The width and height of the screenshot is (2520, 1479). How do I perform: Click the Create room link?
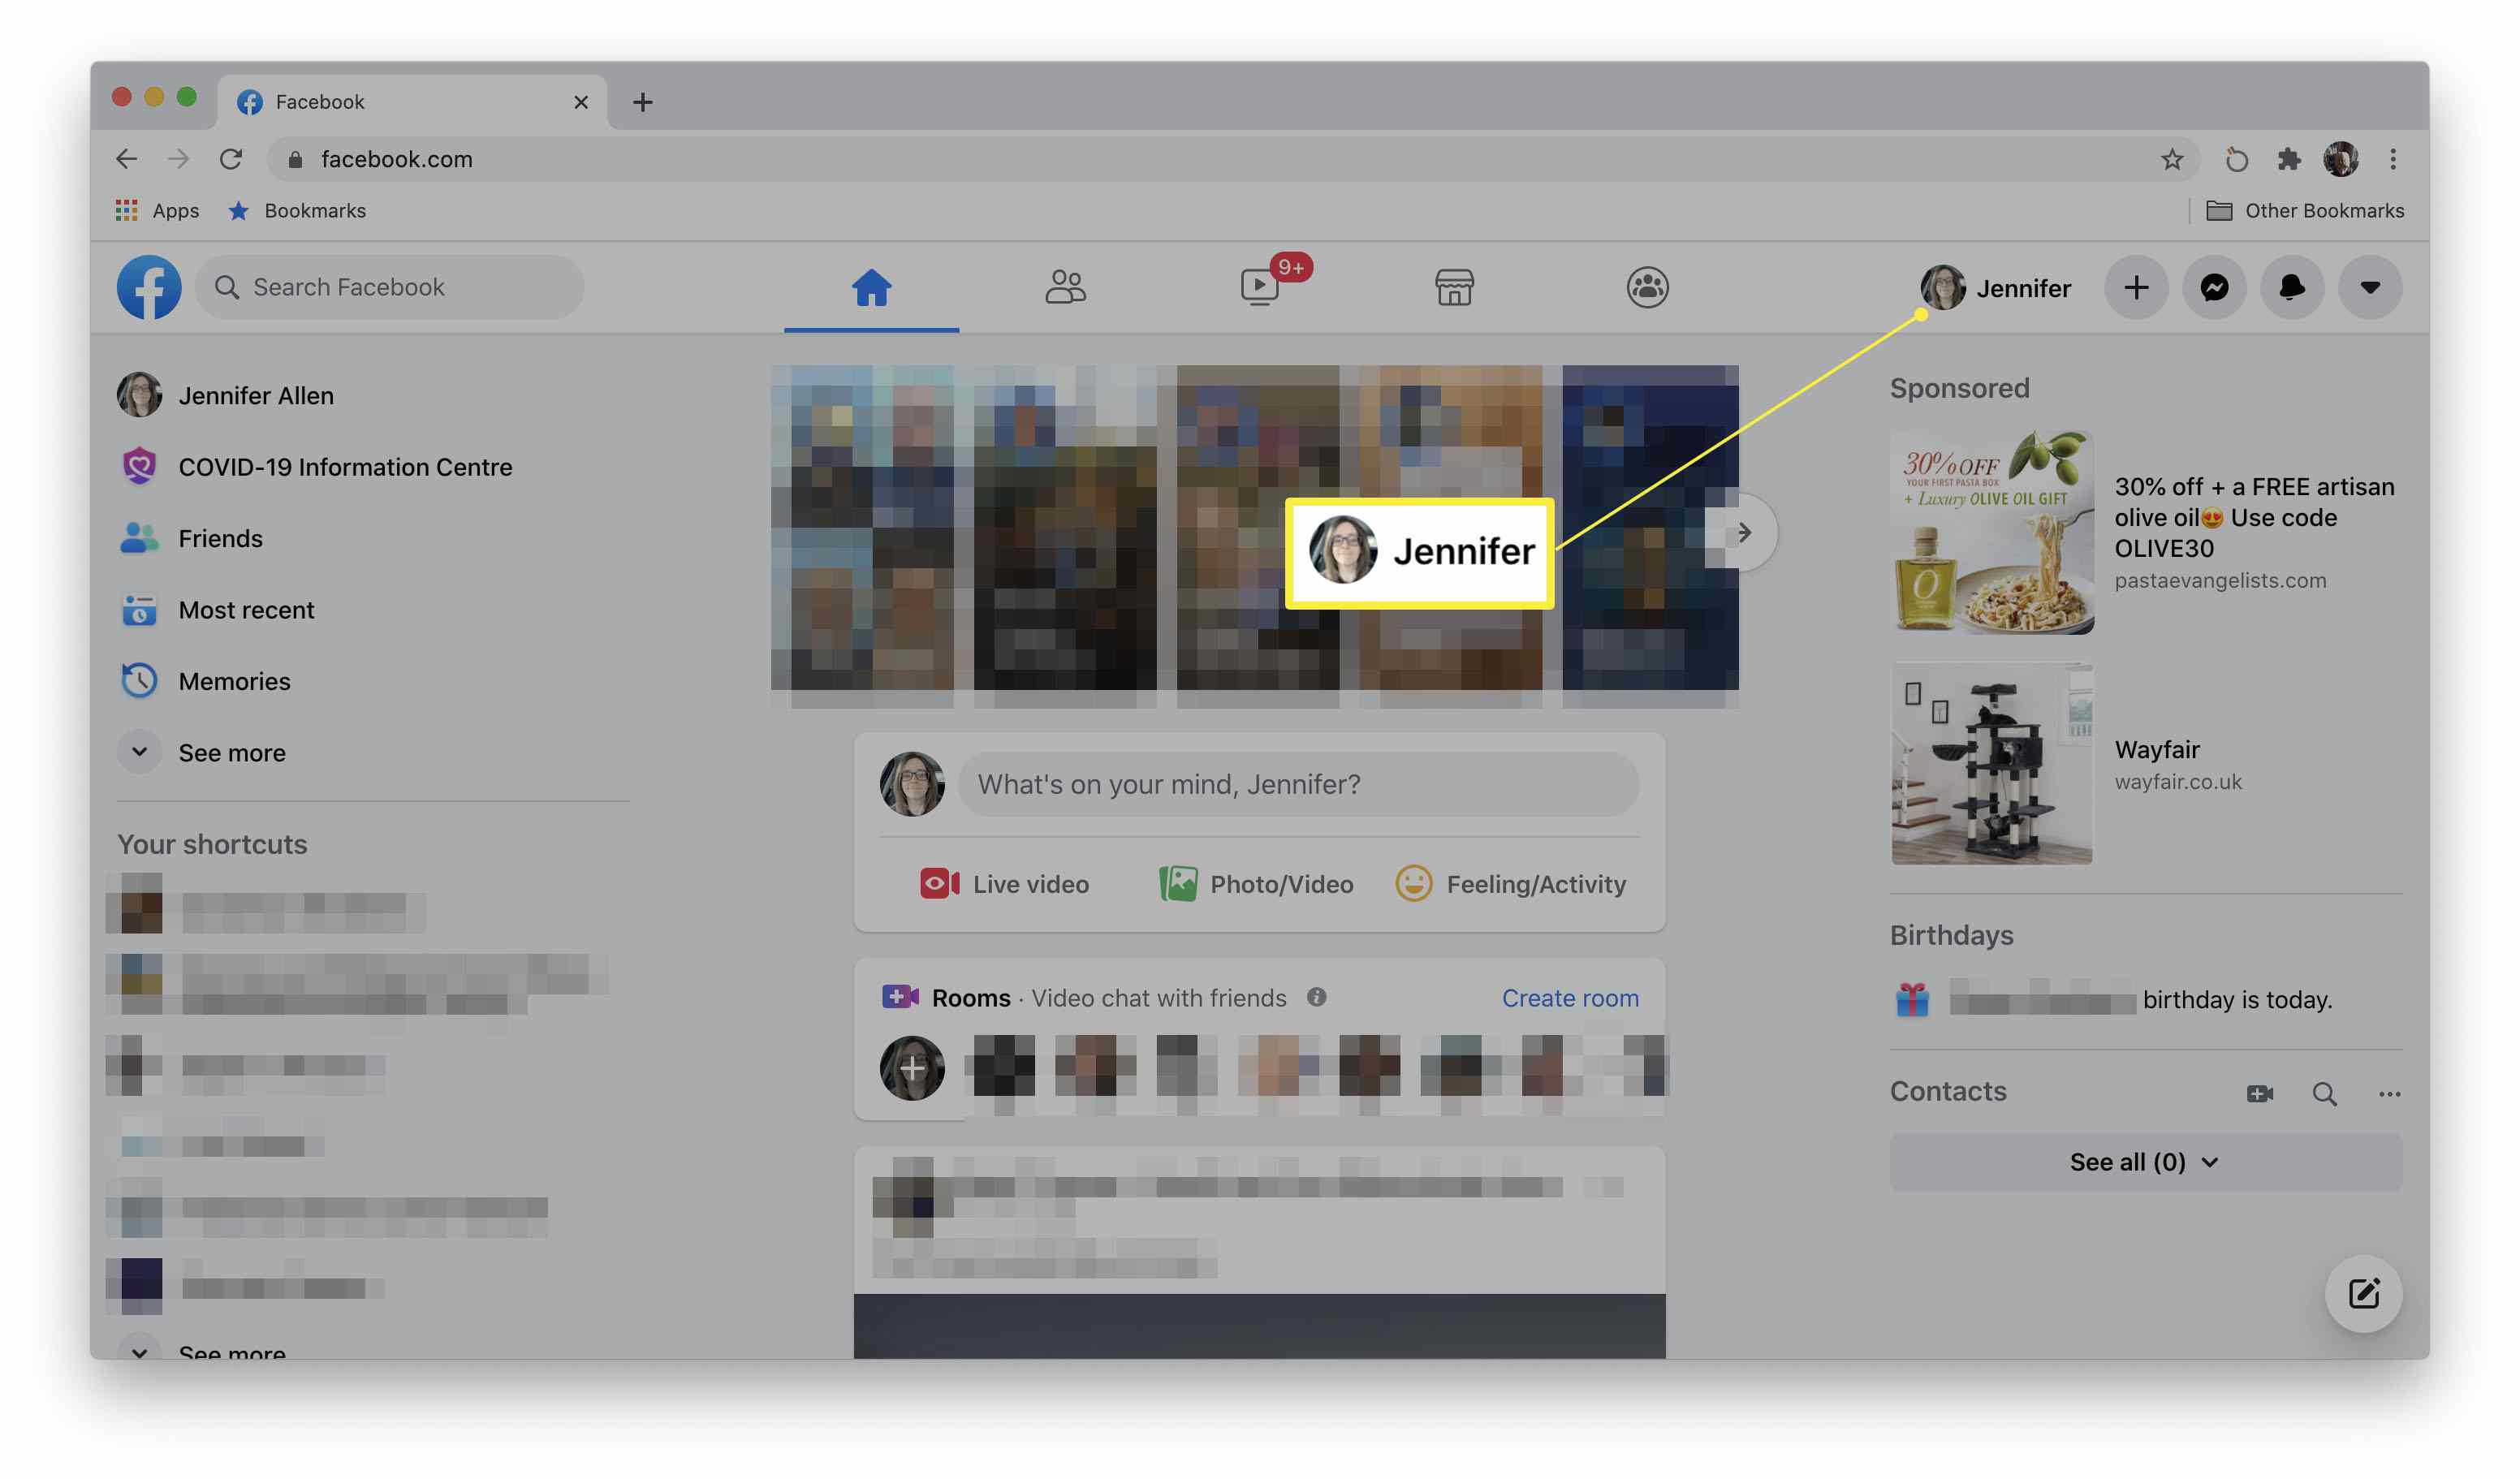[x=1570, y=998]
